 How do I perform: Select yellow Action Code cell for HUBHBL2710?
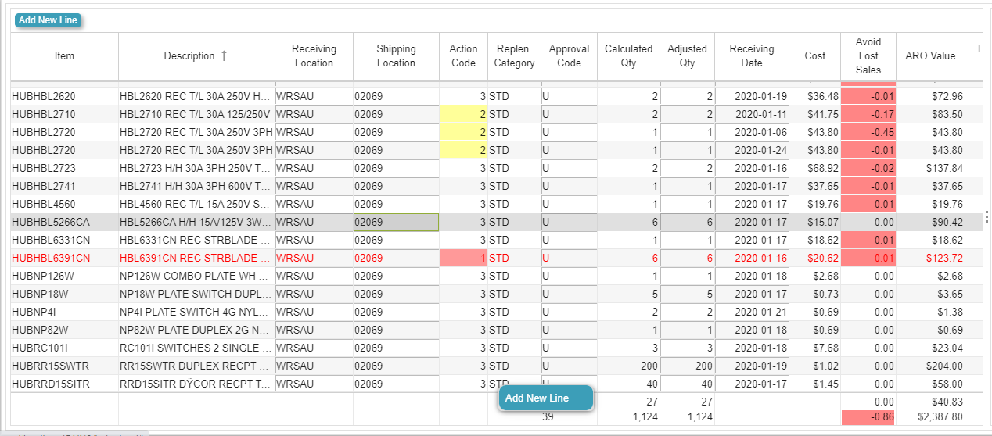pos(463,115)
